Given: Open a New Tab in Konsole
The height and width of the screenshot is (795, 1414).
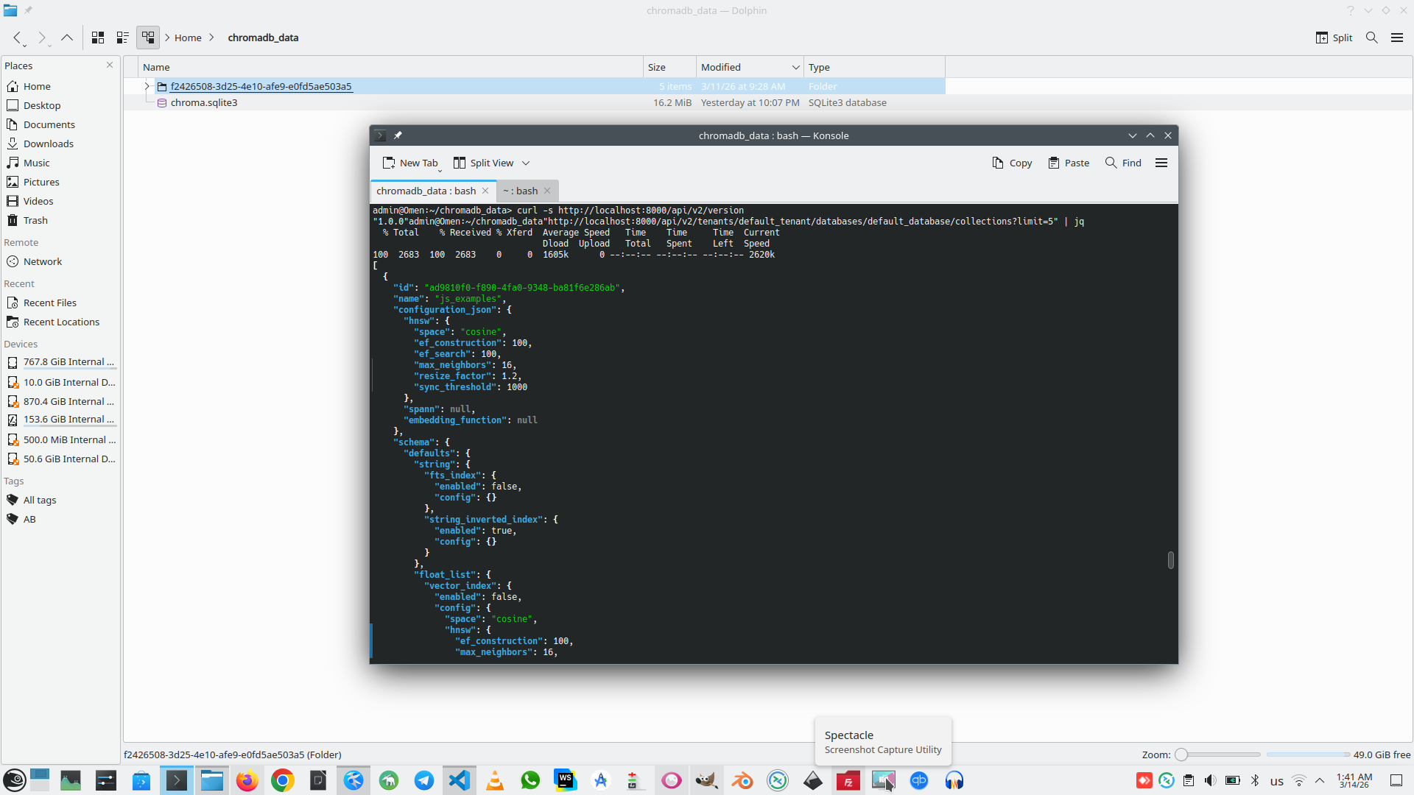Looking at the screenshot, I should click(410, 163).
